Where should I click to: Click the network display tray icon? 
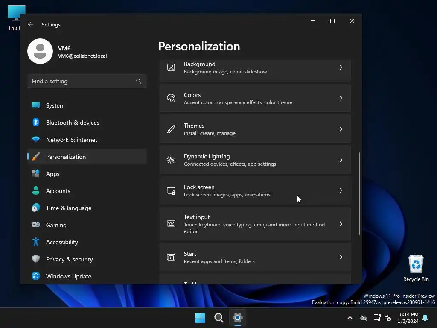(x=377, y=318)
